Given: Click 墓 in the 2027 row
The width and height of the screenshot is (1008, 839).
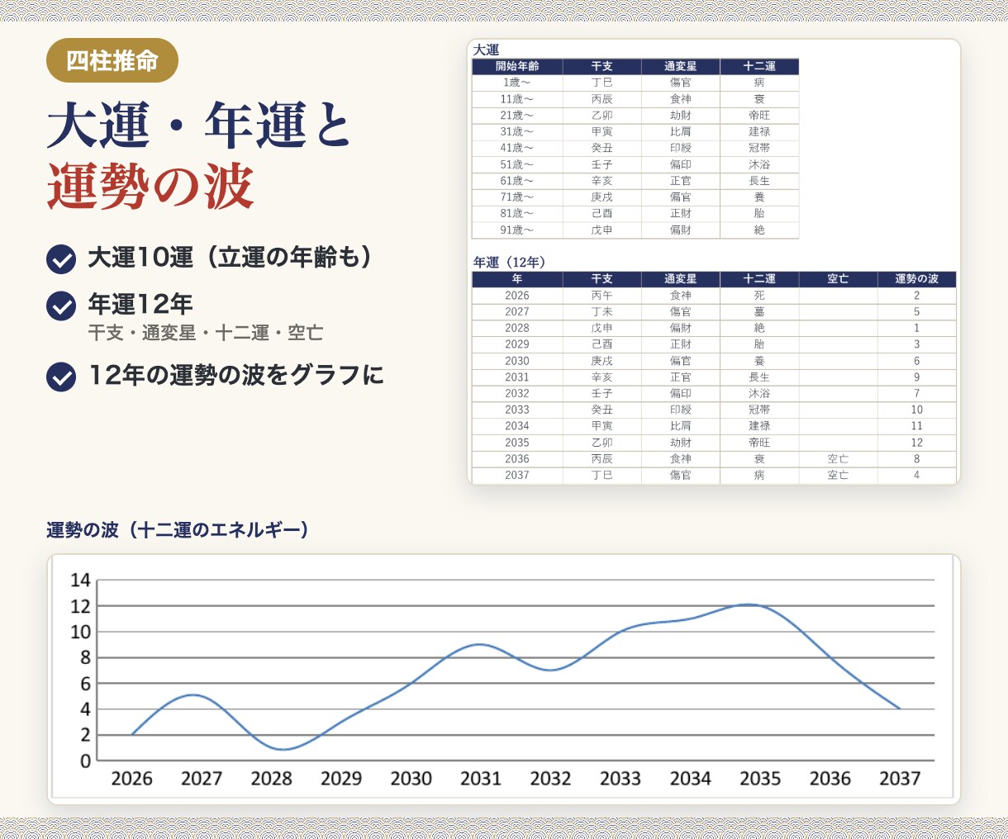Looking at the screenshot, I should 759,312.
